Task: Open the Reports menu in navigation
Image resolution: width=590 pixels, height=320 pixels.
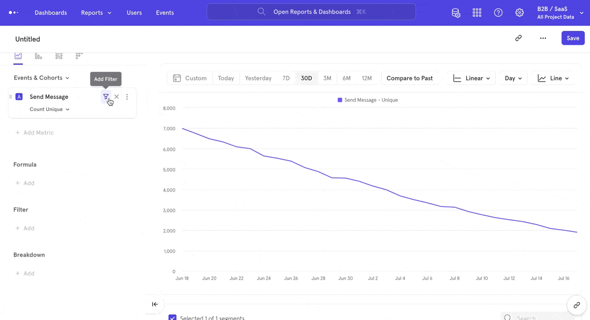Action: tap(96, 13)
